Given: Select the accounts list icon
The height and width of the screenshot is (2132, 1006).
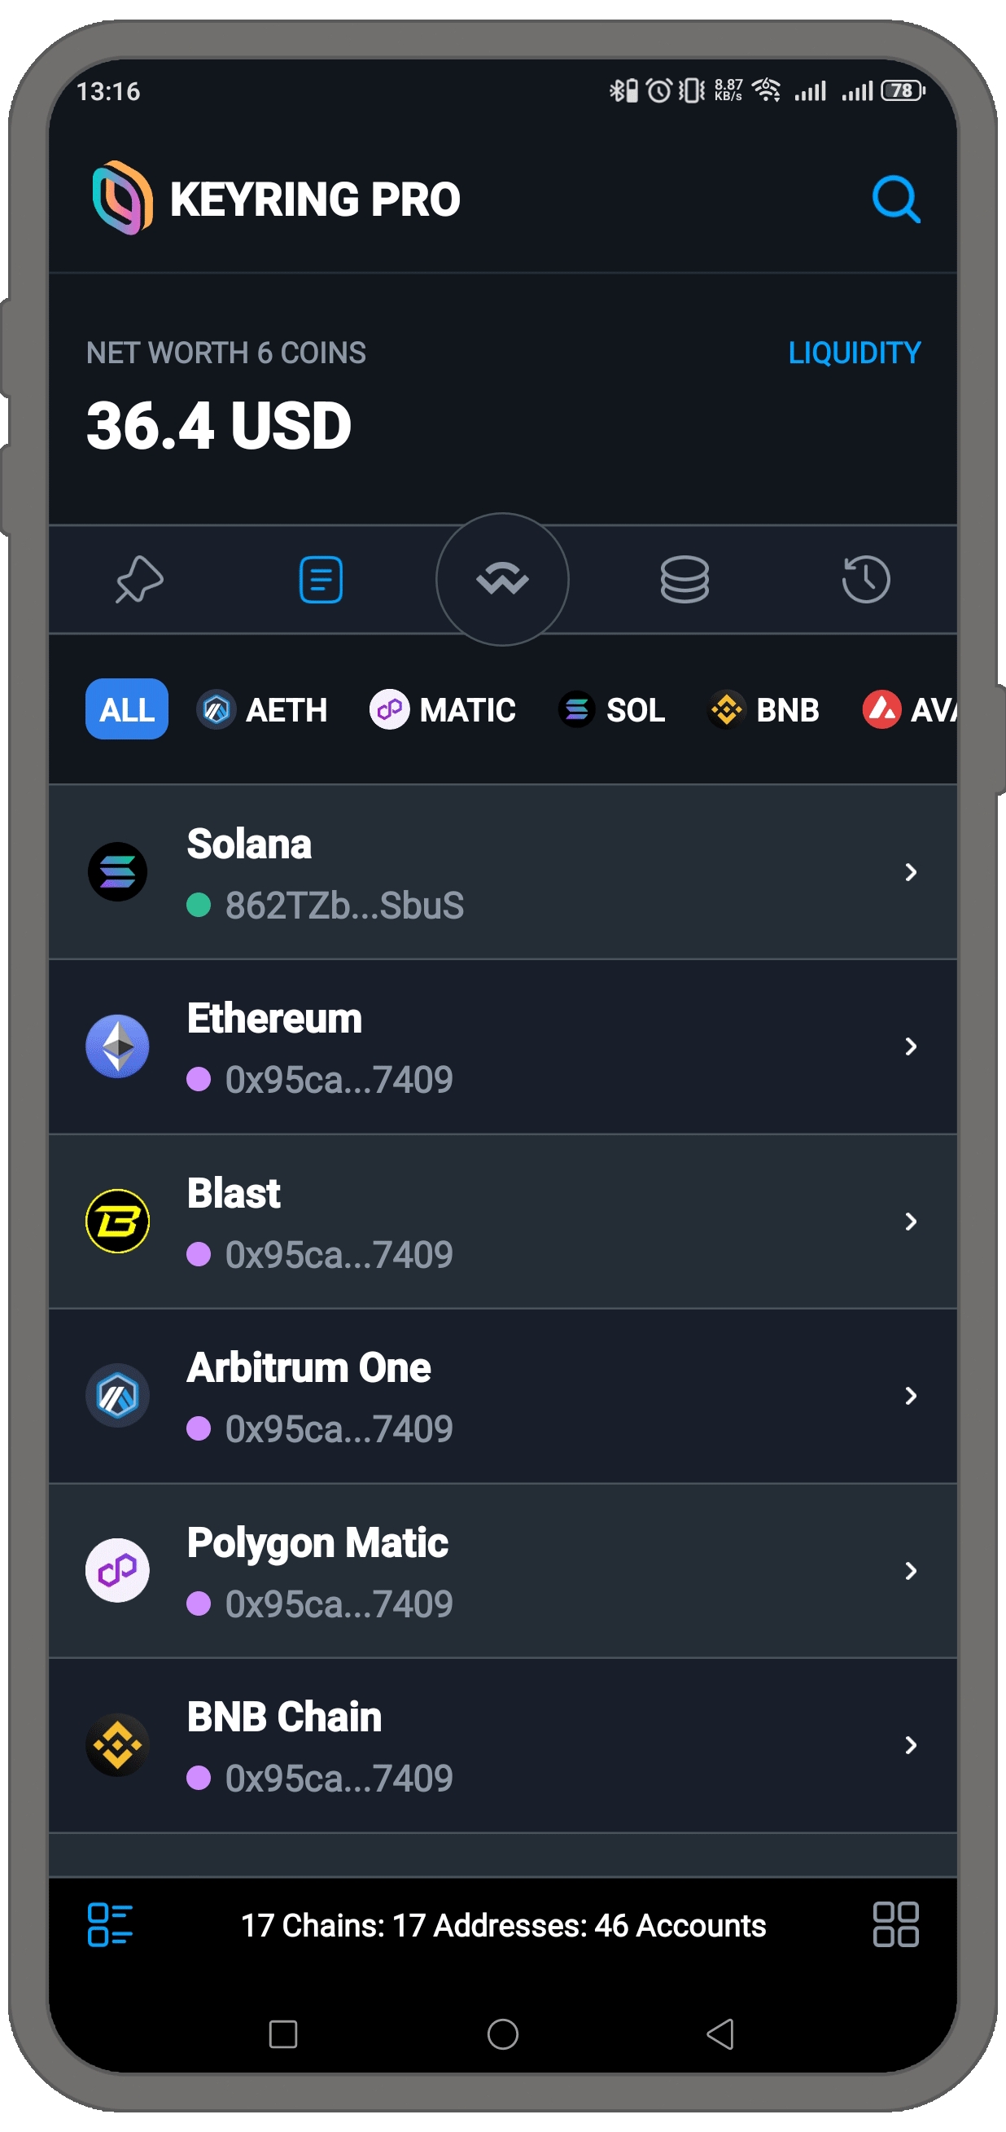Looking at the screenshot, I should coord(320,579).
